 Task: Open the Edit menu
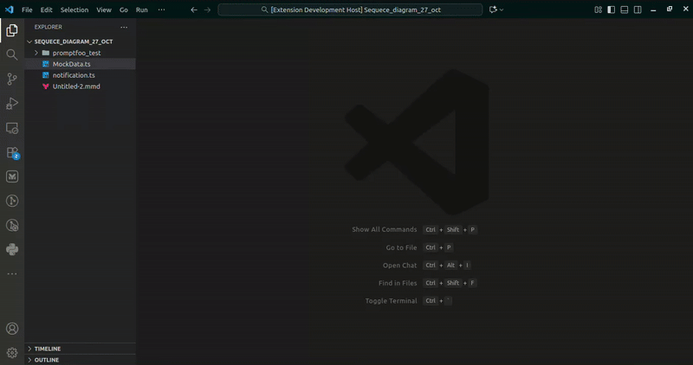(x=47, y=10)
